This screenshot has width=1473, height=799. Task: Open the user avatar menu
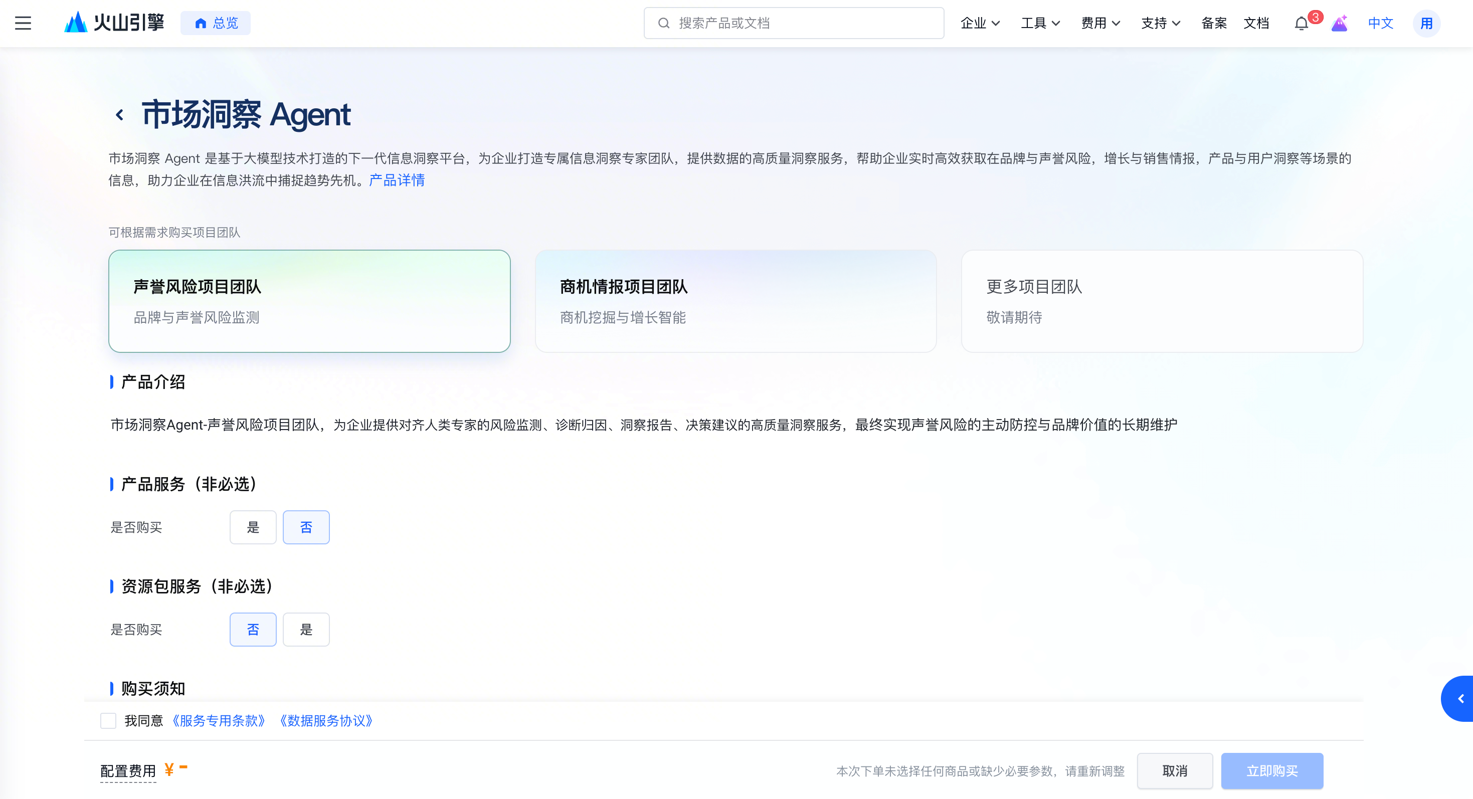1426,24
